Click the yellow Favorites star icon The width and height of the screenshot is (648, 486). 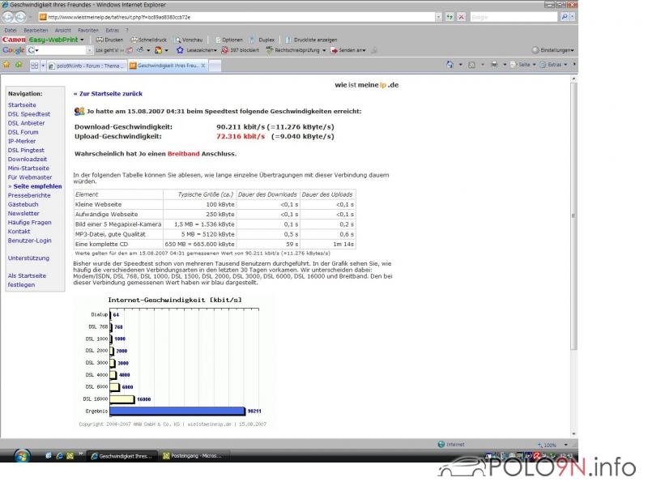6,65
